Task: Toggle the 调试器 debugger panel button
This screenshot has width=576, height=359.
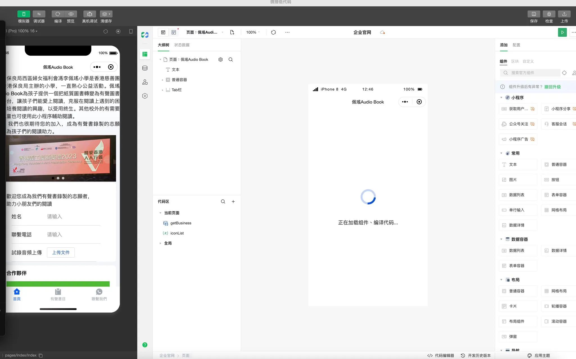Action: [x=39, y=14]
